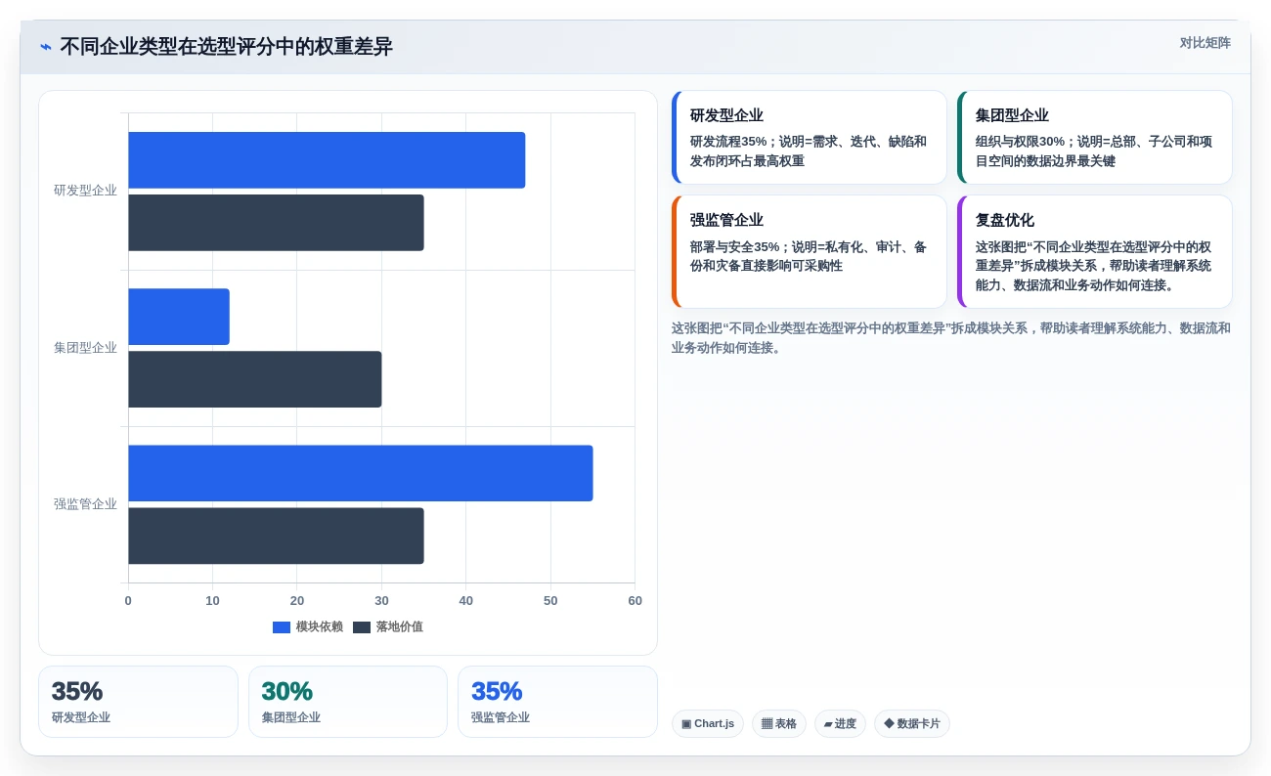Click the Chart.js chip's square icon
This screenshot has height=776, width=1271.
(x=686, y=724)
